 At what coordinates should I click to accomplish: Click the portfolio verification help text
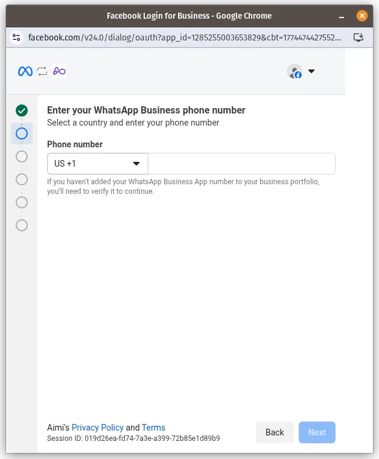click(x=183, y=187)
